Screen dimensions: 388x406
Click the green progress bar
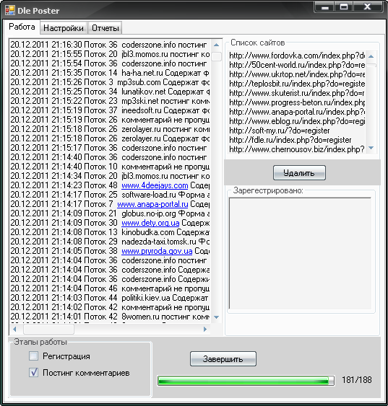pyautogui.click(x=246, y=381)
